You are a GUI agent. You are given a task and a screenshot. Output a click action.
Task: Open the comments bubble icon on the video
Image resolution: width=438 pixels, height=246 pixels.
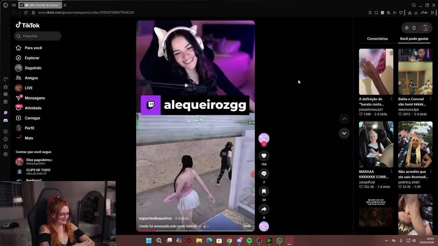point(264,174)
